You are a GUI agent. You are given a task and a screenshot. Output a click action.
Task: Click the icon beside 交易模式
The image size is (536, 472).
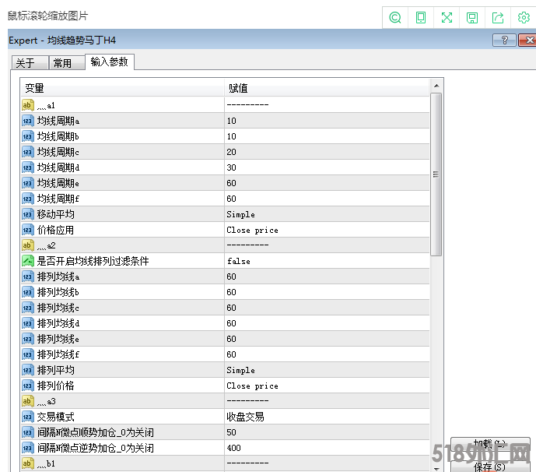tap(28, 417)
